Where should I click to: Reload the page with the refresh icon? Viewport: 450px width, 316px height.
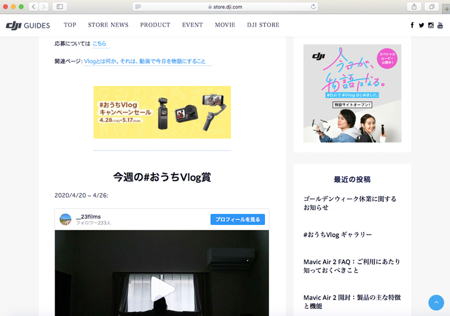point(313,7)
